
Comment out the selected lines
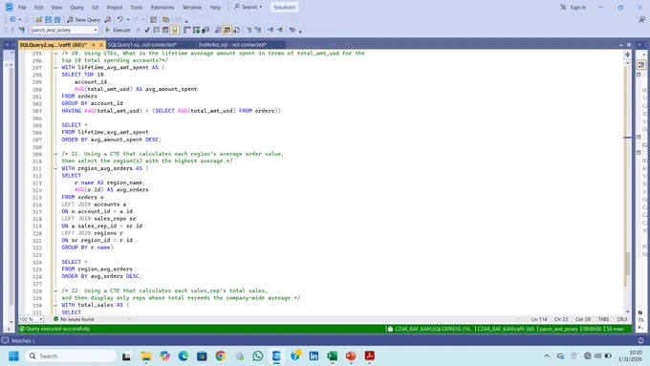tap(249, 30)
